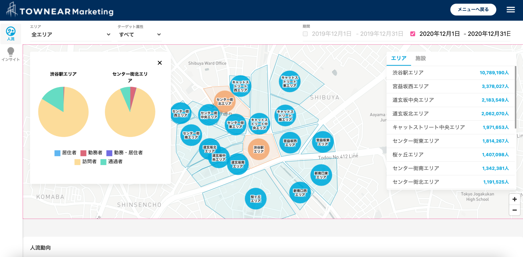The height and width of the screenshot is (257, 523).
Task: Switch to the エリア tab
Action: [399, 58]
